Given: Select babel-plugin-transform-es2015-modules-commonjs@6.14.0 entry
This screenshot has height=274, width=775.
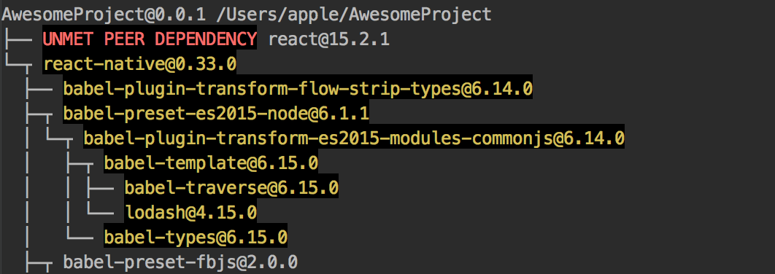Looking at the screenshot, I should [x=354, y=138].
